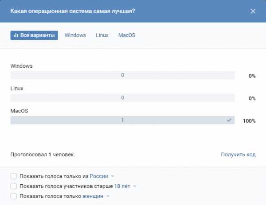Screen dimensions: 266x205
Task: Expand the gender dropdown arrow after женщин
Action: click(x=108, y=196)
